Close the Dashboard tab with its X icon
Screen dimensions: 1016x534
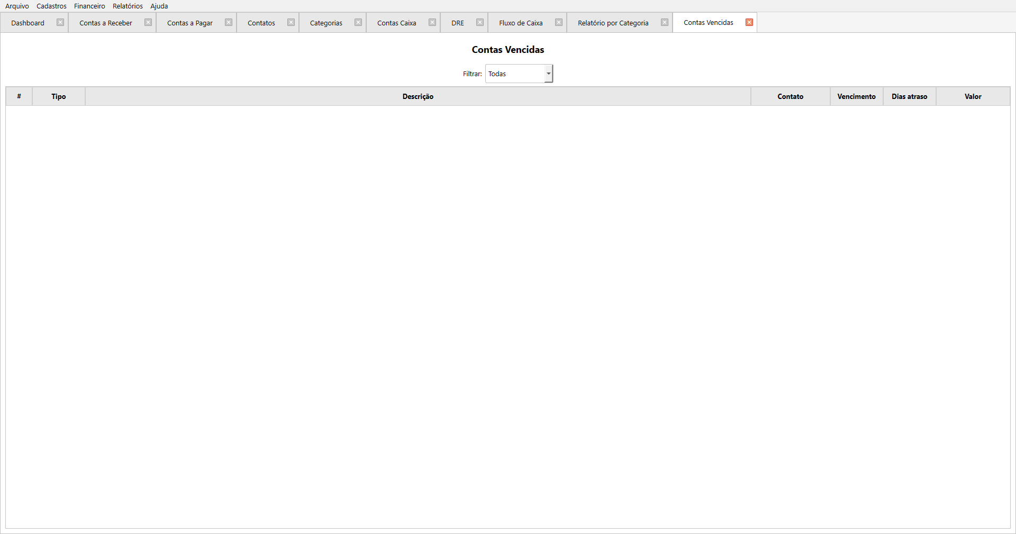coord(60,23)
